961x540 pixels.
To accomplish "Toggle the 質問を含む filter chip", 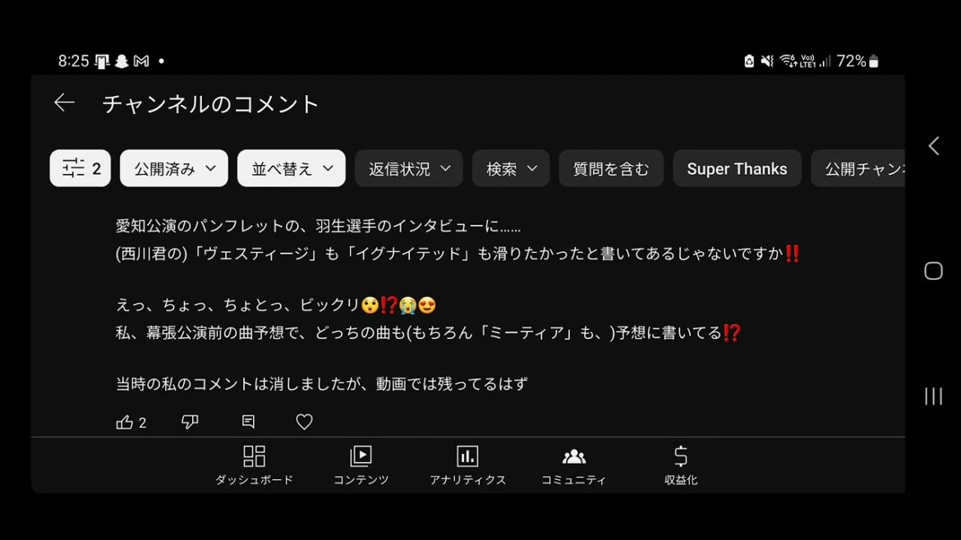I will coord(611,167).
